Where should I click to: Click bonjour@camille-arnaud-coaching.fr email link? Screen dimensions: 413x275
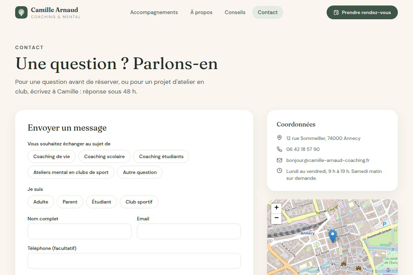(328, 160)
